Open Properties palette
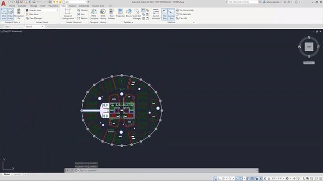323x181 pixels. coord(120,13)
